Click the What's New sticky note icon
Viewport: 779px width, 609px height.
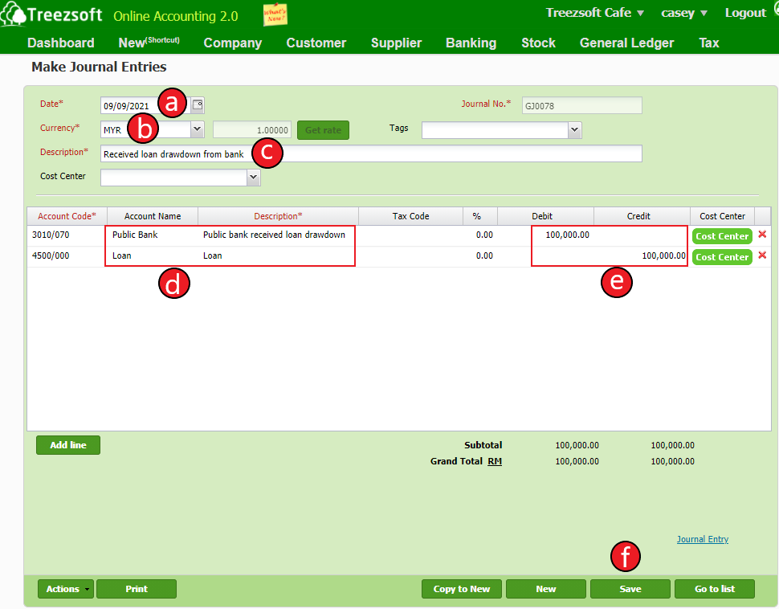pyautogui.click(x=275, y=15)
